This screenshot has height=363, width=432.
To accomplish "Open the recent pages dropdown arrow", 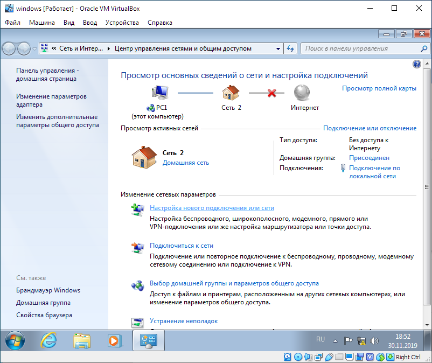I will pyautogui.click(x=35, y=48).
